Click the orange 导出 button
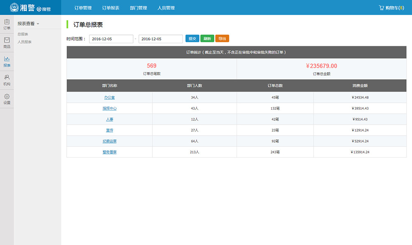 tap(222, 39)
